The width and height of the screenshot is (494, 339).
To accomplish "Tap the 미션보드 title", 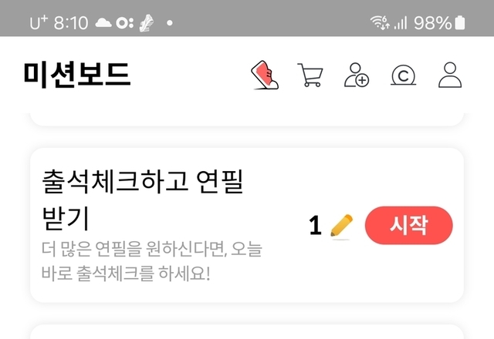I will (77, 75).
